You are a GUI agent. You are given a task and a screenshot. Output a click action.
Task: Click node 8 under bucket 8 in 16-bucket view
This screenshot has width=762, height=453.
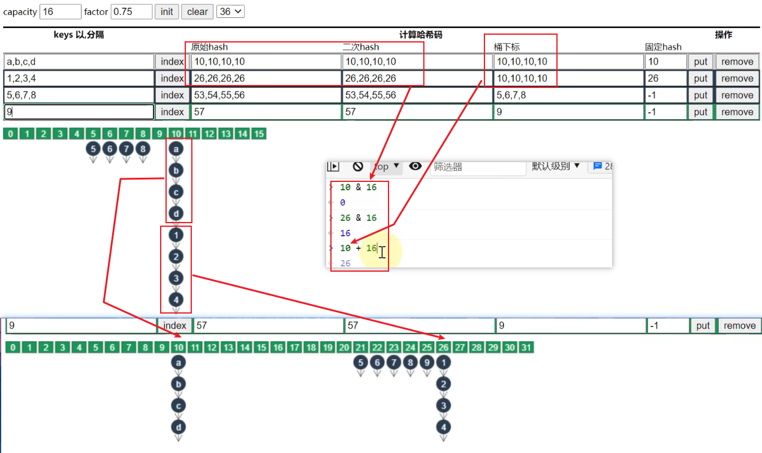[x=142, y=148]
